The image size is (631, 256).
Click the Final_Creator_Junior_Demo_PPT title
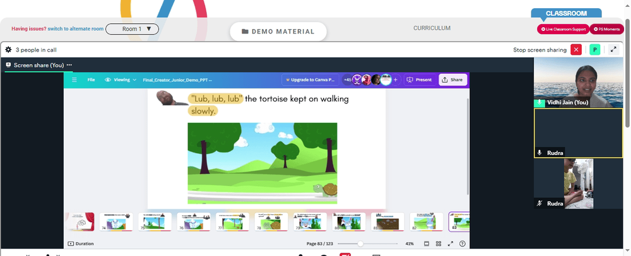pyautogui.click(x=177, y=80)
